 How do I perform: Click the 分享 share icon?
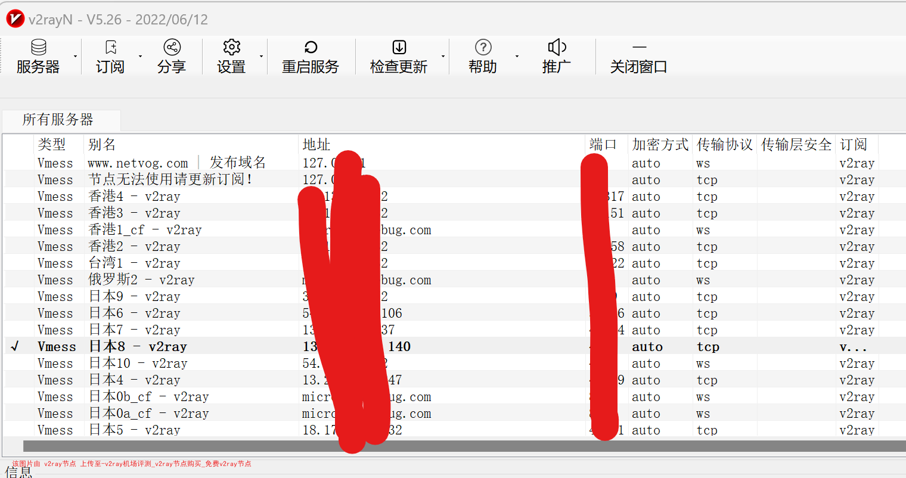[x=172, y=48]
